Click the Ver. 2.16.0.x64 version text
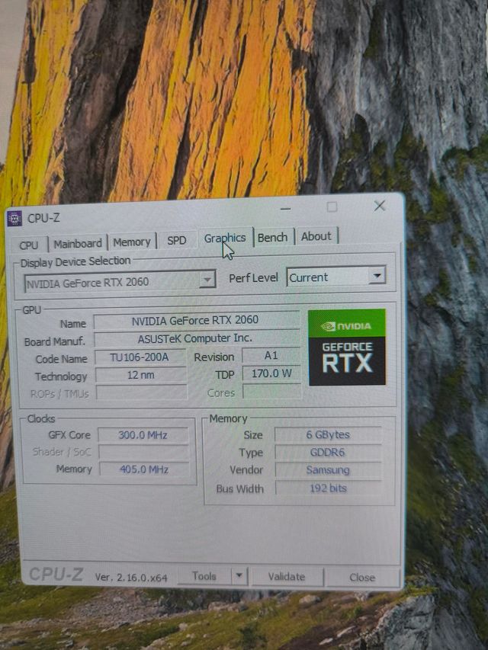 coord(130,577)
